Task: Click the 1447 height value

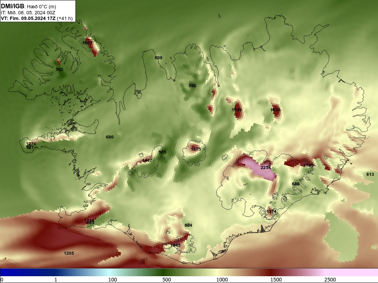Action: (147, 160)
